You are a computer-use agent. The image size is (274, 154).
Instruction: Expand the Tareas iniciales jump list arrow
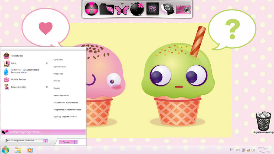(47, 87)
